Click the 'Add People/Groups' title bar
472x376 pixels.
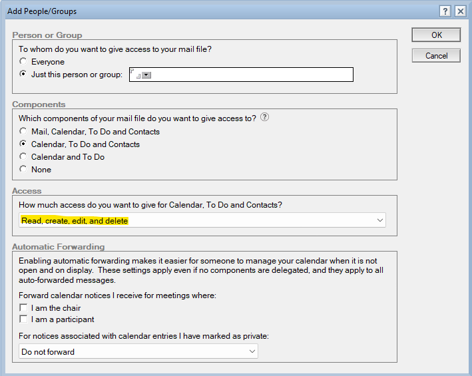pyautogui.click(x=200, y=11)
